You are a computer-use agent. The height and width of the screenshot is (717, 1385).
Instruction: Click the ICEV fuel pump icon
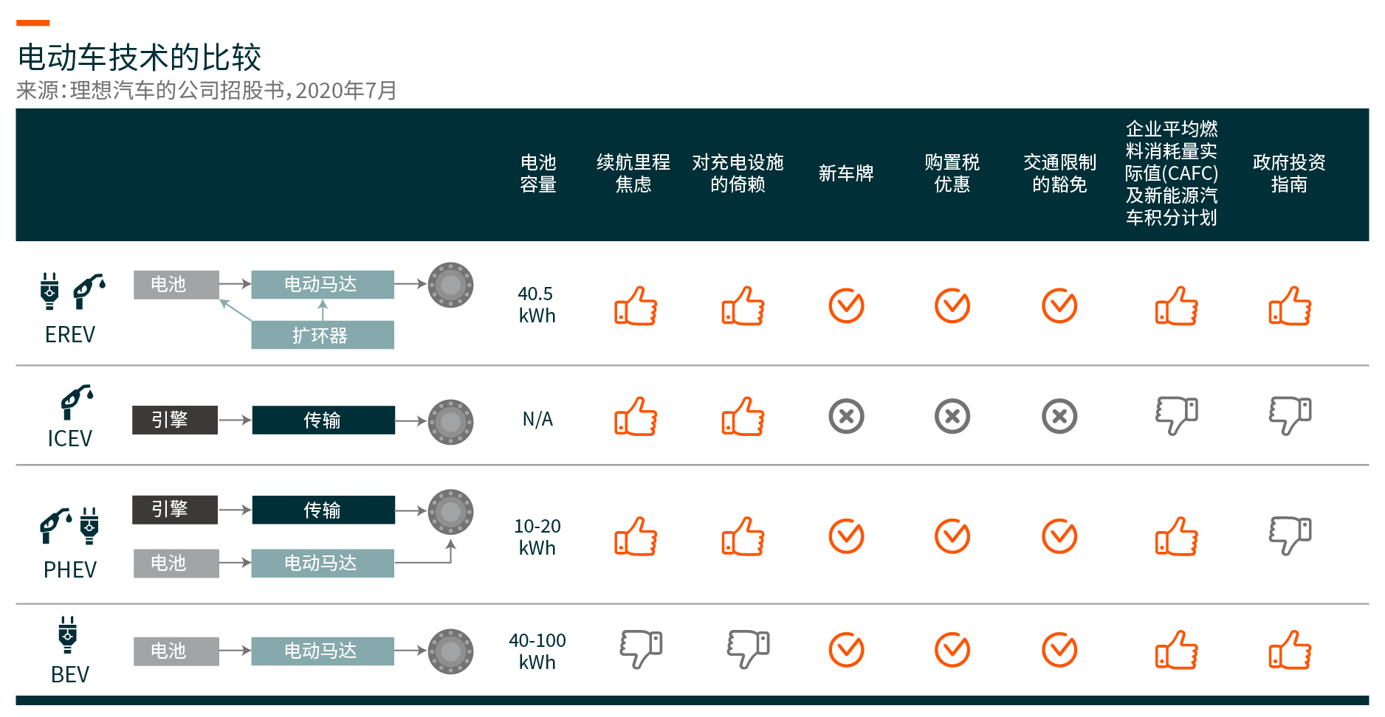(x=77, y=403)
